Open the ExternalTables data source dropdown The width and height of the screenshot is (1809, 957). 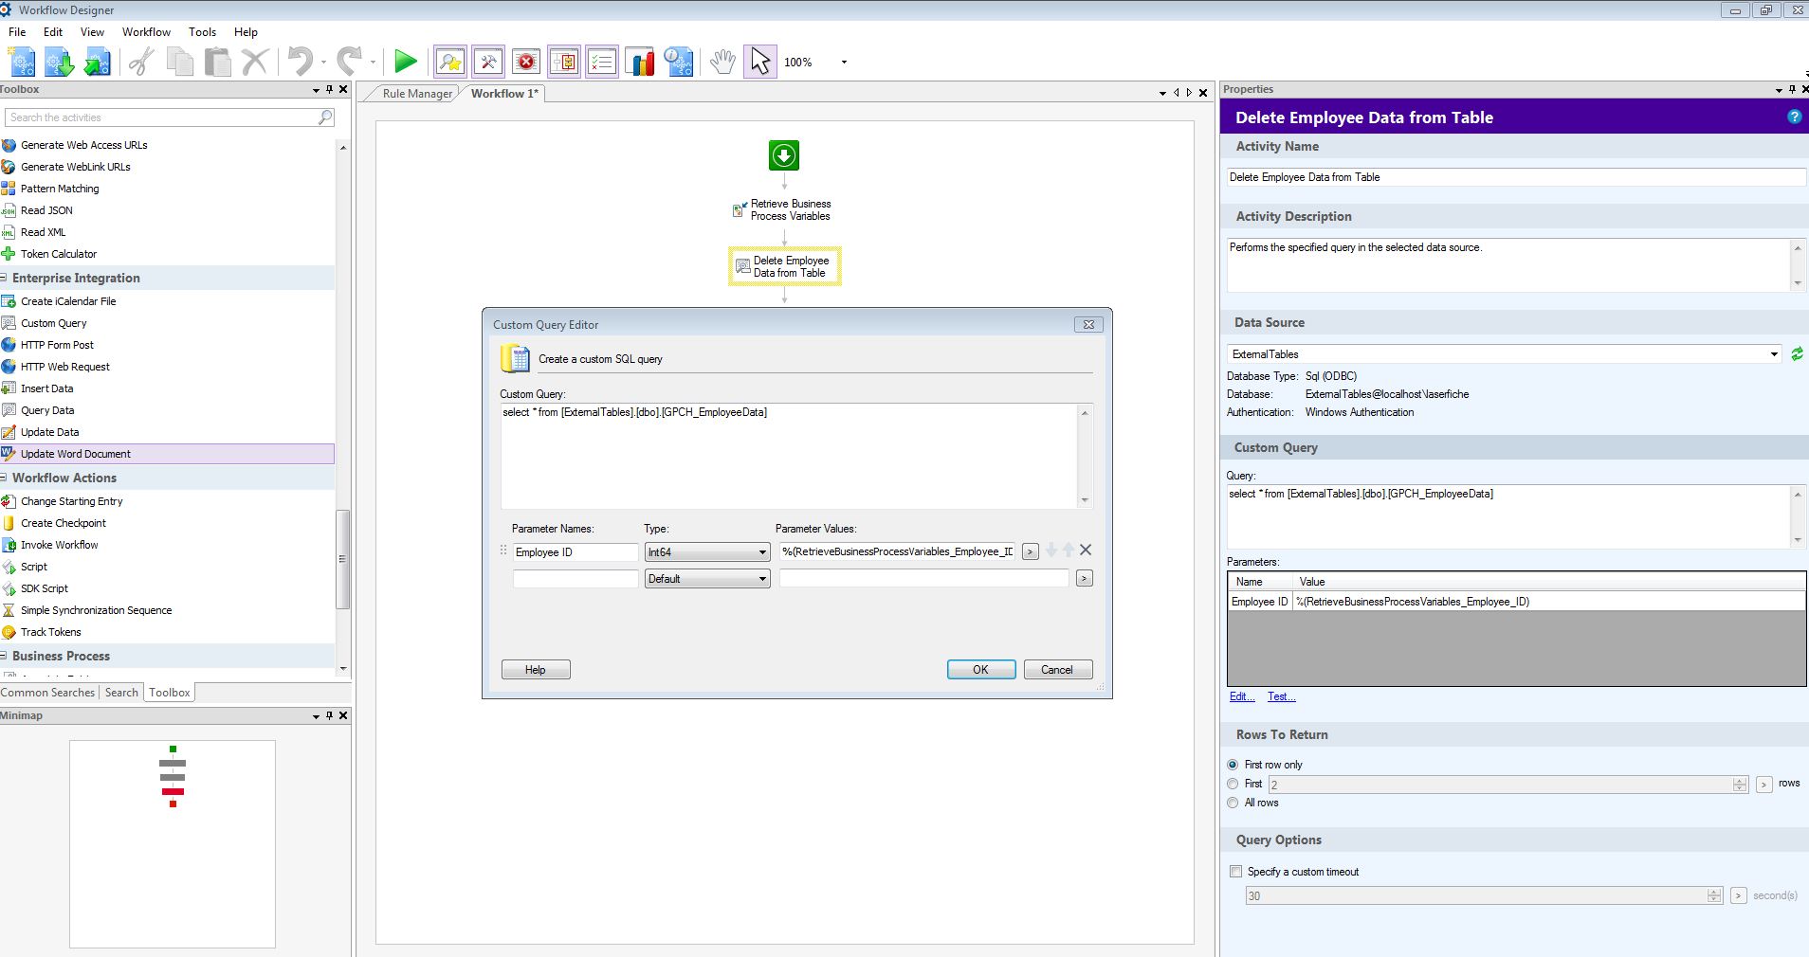pyautogui.click(x=1504, y=354)
